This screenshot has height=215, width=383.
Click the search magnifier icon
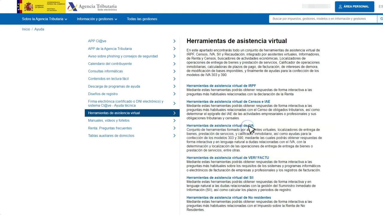(x=381, y=19)
